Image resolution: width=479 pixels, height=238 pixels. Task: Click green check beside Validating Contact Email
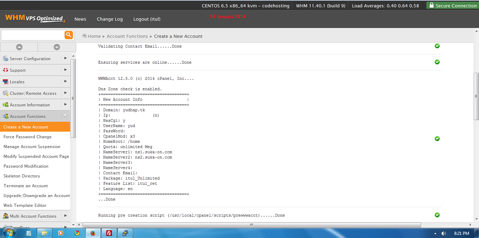[x=437, y=46]
